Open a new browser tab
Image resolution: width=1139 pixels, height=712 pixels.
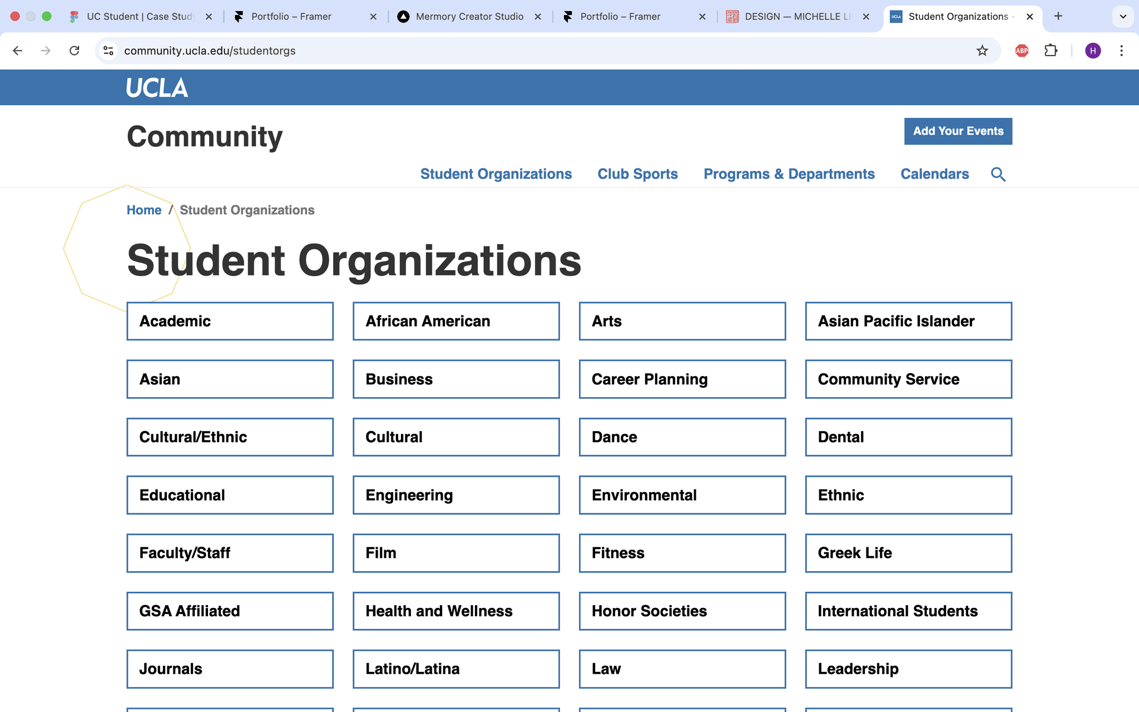point(1058,16)
